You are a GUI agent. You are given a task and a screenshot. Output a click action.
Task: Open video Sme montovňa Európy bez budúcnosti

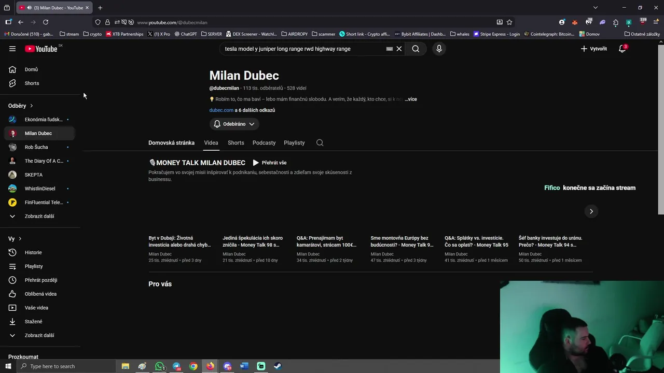402,241
